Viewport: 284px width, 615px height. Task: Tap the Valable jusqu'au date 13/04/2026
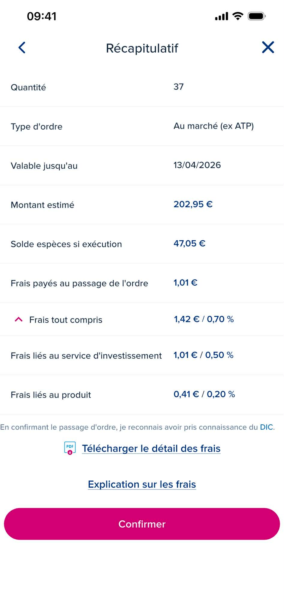tap(197, 165)
